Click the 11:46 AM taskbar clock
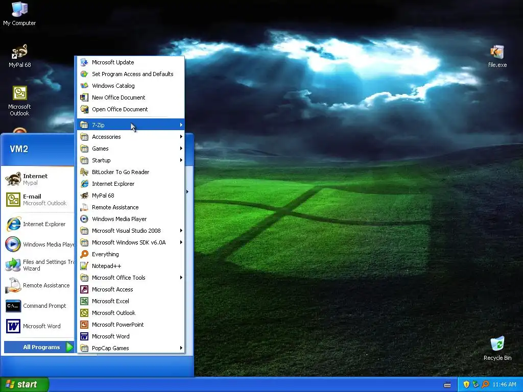Image resolution: width=523 pixels, height=392 pixels. tap(504, 384)
